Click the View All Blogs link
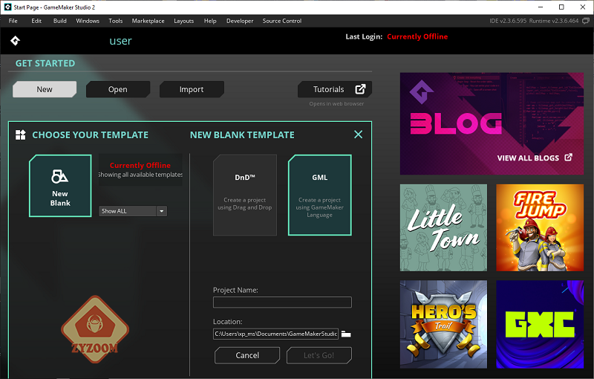Viewport: 594px width, 379px height. point(528,158)
